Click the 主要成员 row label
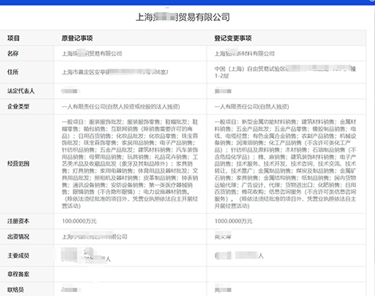 coord(18,256)
